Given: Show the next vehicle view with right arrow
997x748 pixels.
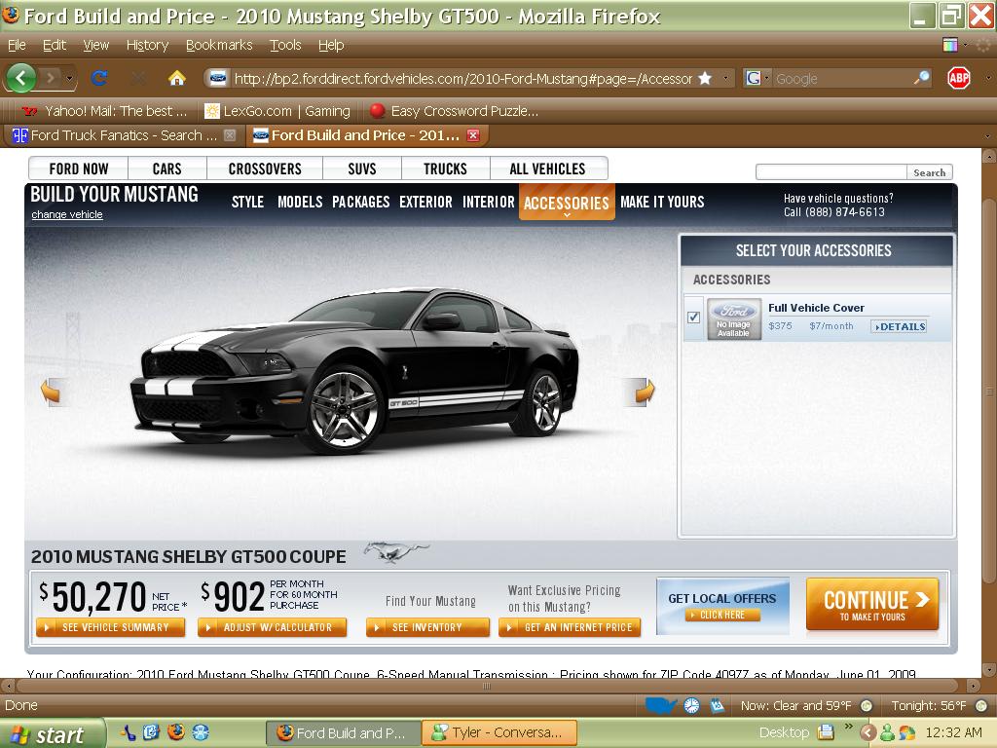Looking at the screenshot, I should tap(644, 392).
